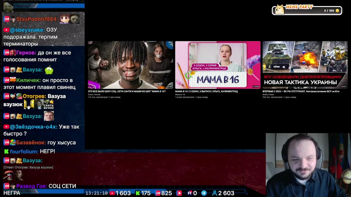This screenshot has height=197, width=351.
Task: Click the LIVE badge before StasPoohh1984
Action: pyautogui.click(x=7, y=19)
